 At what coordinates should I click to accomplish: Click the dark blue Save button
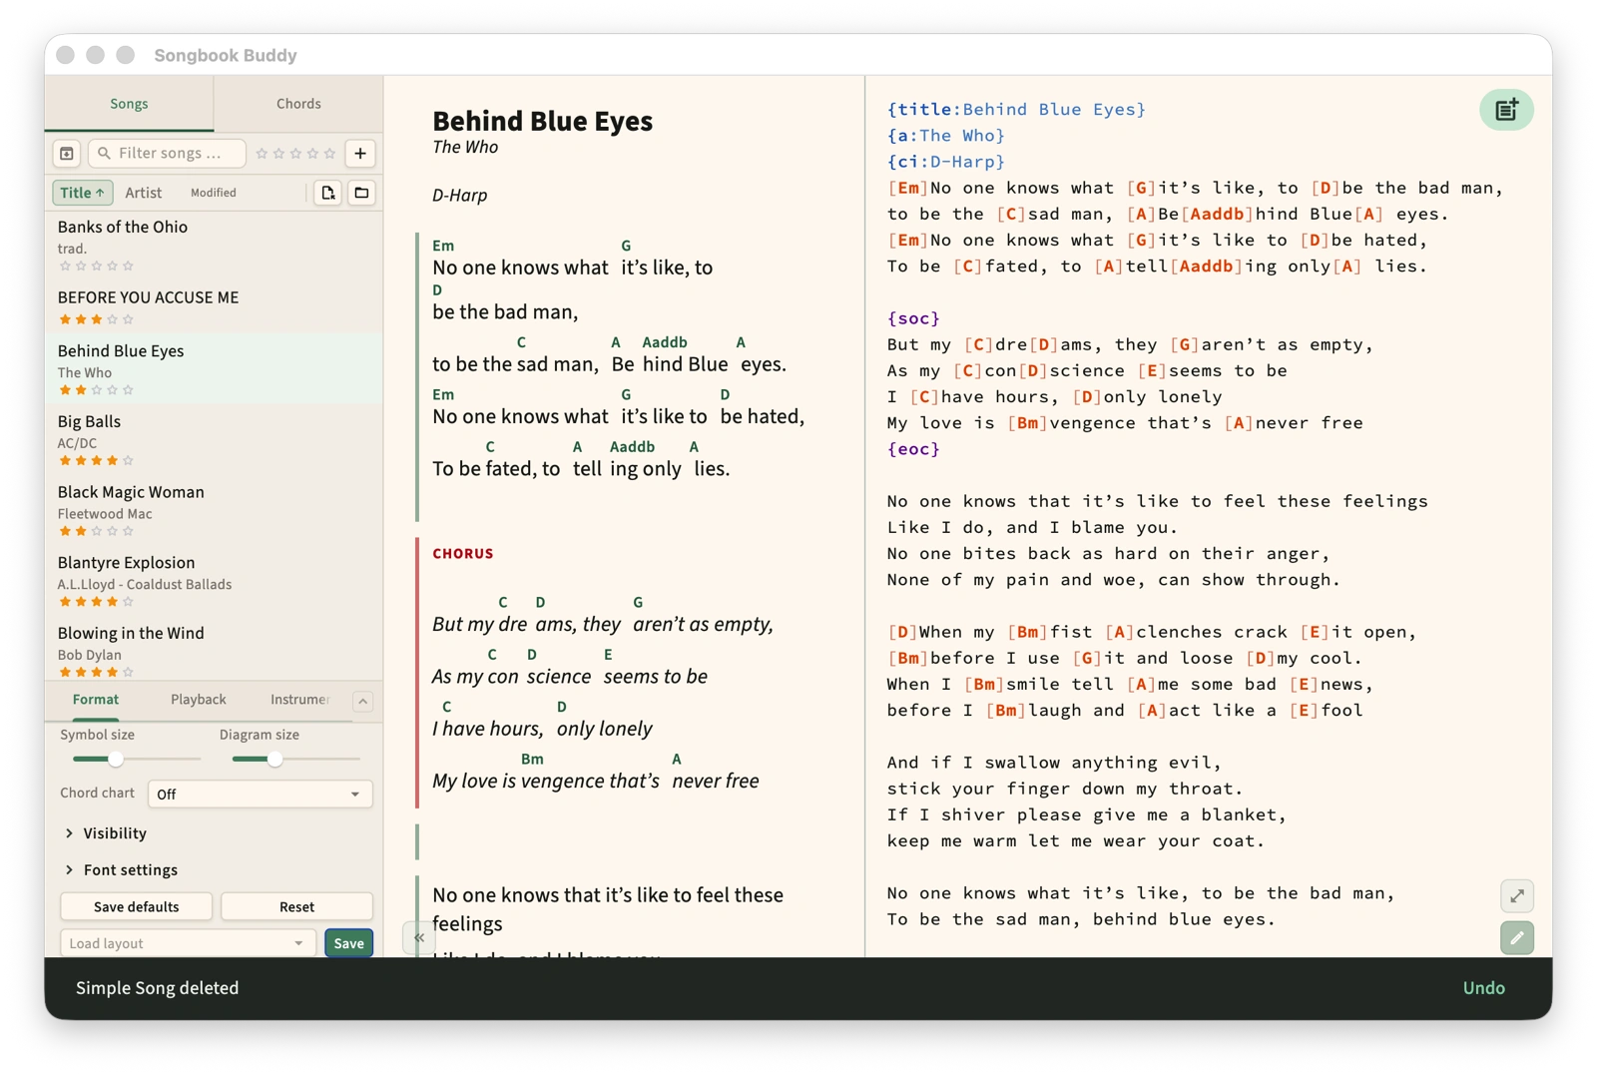pyautogui.click(x=348, y=943)
